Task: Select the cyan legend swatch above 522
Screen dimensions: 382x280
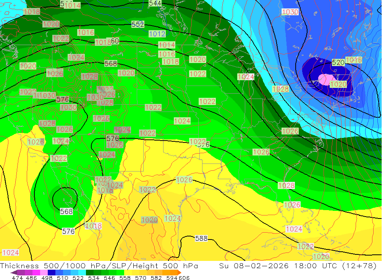Action: [82, 272]
